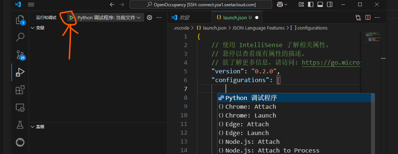Open the Extensions view icon
Viewport: 398px width, 154px height.
20,90
